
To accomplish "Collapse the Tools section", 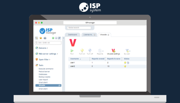I will pyautogui.click(x=41, y=65).
